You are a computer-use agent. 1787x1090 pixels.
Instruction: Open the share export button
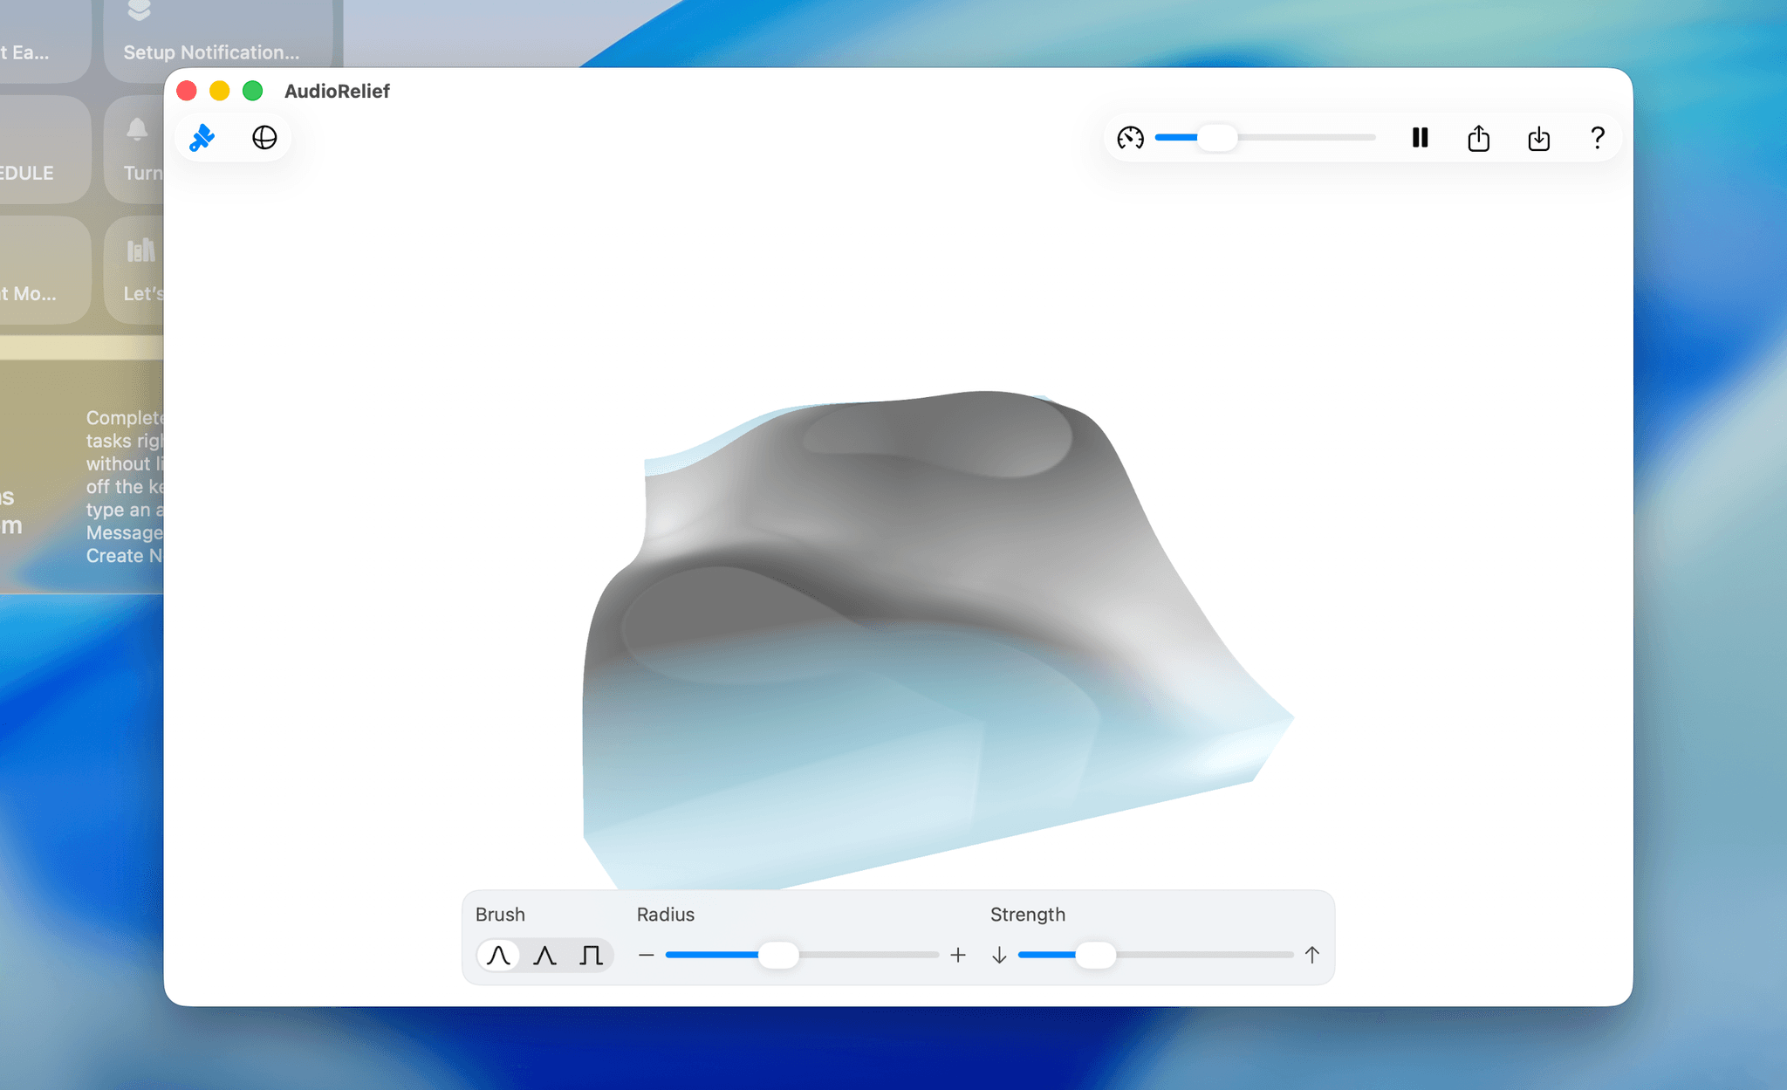(x=1478, y=138)
